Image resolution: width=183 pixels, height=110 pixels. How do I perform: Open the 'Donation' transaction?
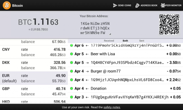125,88
